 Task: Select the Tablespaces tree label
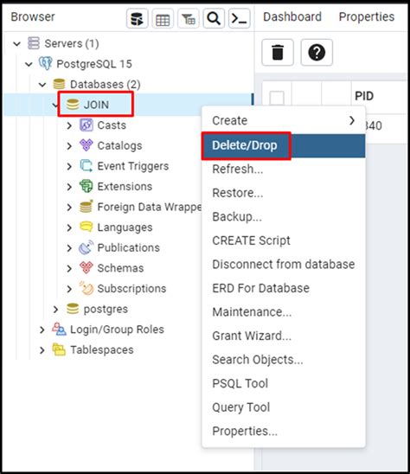point(102,350)
